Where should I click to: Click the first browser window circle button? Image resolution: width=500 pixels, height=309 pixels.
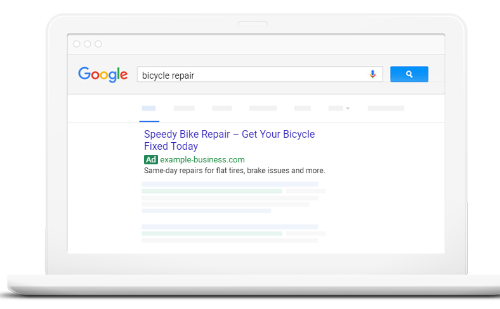77,44
